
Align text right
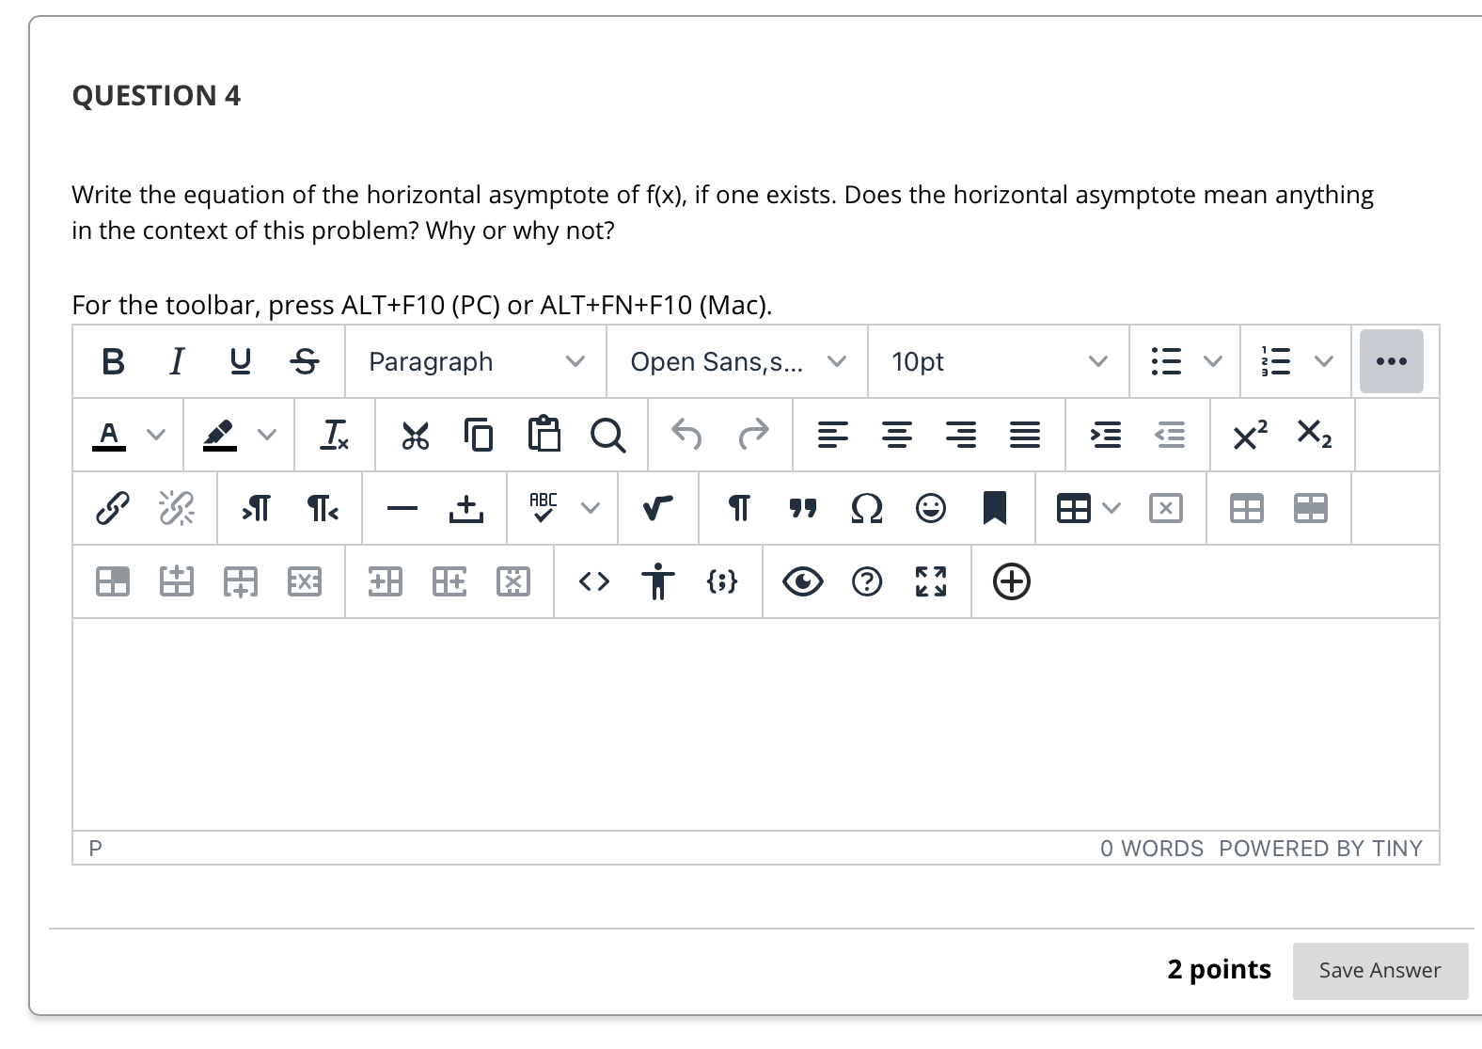pos(961,435)
